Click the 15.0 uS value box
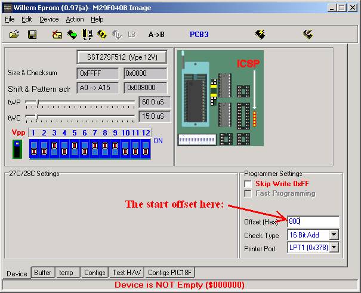 [155, 116]
